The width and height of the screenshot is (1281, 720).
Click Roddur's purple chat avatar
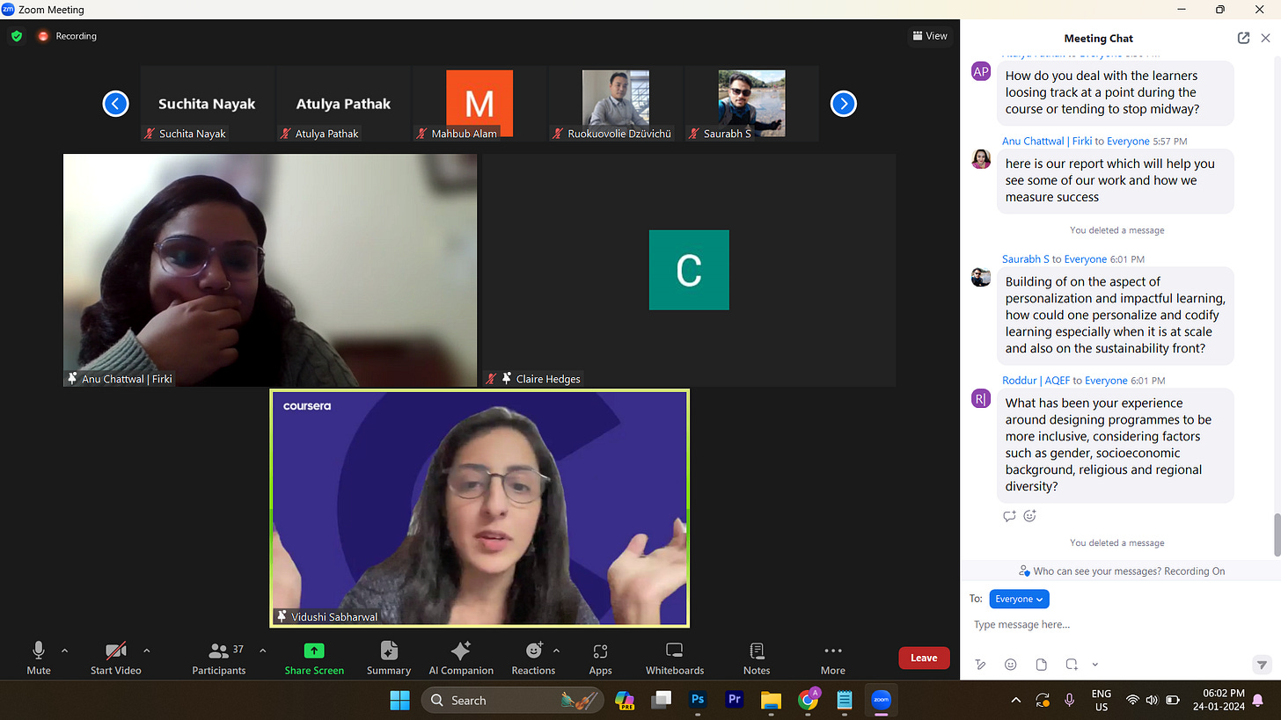click(x=981, y=399)
